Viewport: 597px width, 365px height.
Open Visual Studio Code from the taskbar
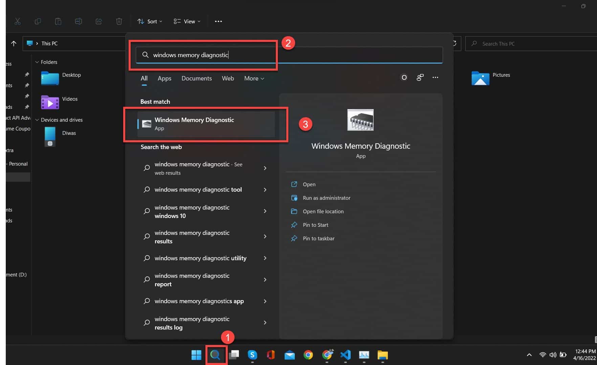[x=346, y=355]
